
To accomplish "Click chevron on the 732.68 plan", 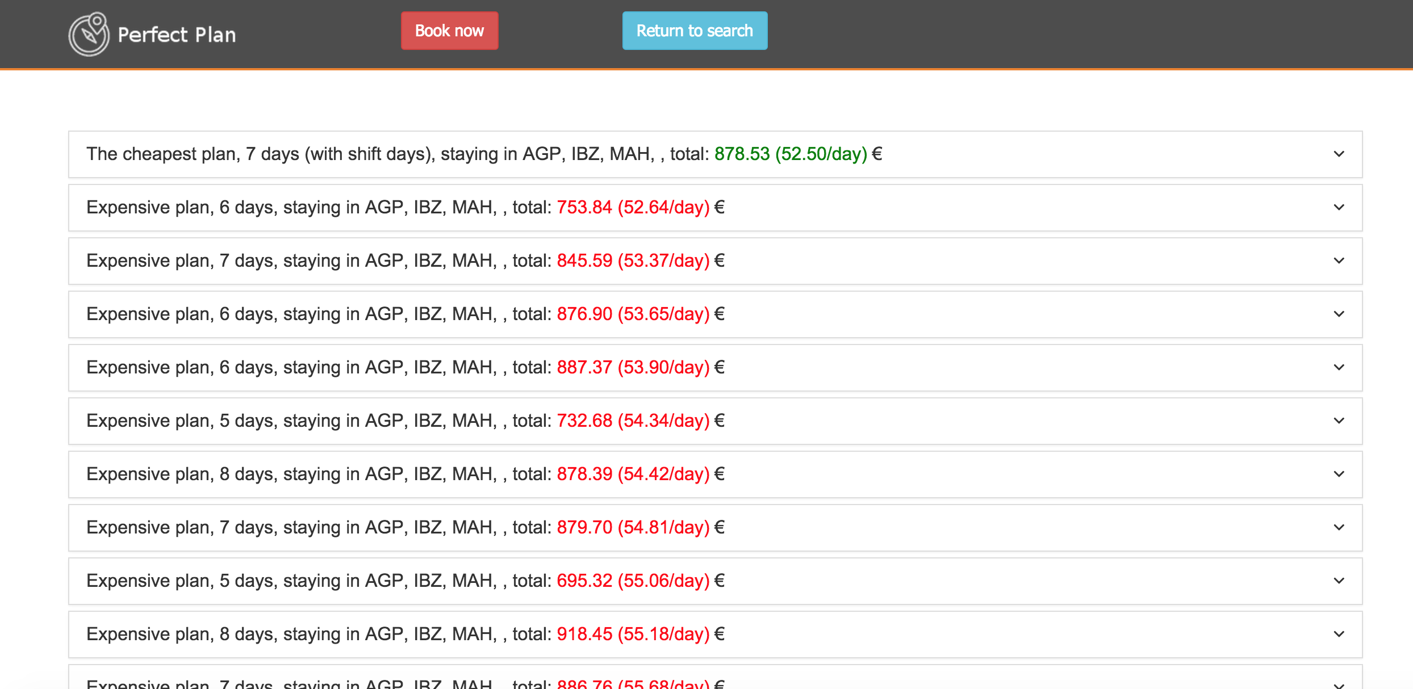I will (x=1339, y=421).
